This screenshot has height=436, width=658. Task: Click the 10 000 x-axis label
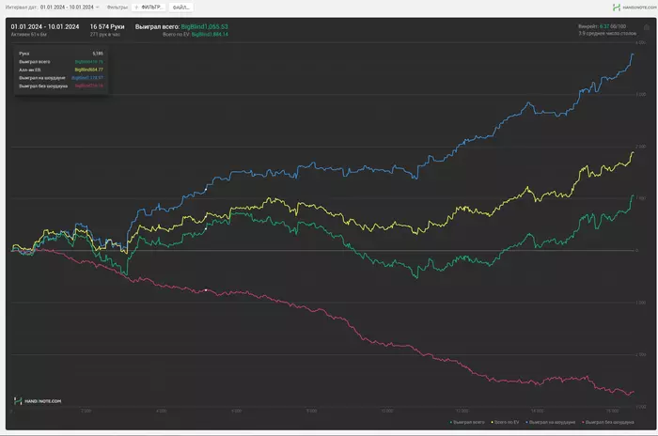(386, 411)
